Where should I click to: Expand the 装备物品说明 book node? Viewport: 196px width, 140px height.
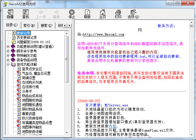[x=8, y=60]
